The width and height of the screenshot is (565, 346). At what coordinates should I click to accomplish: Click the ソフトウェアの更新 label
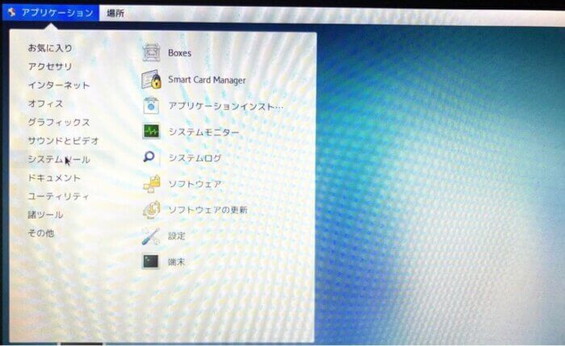click(208, 210)
